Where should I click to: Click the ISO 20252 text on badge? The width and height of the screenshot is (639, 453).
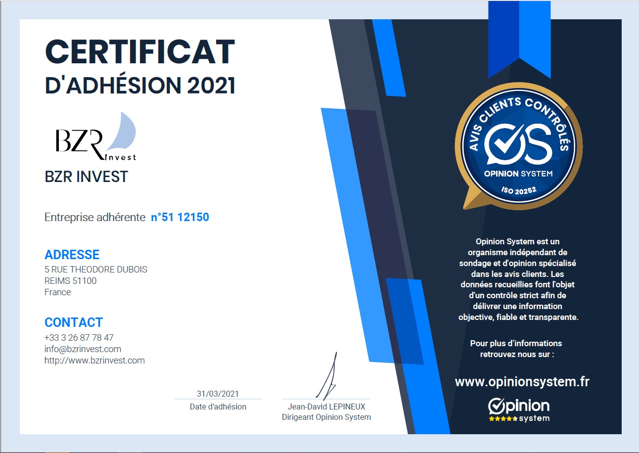click(x=519, y=190)
